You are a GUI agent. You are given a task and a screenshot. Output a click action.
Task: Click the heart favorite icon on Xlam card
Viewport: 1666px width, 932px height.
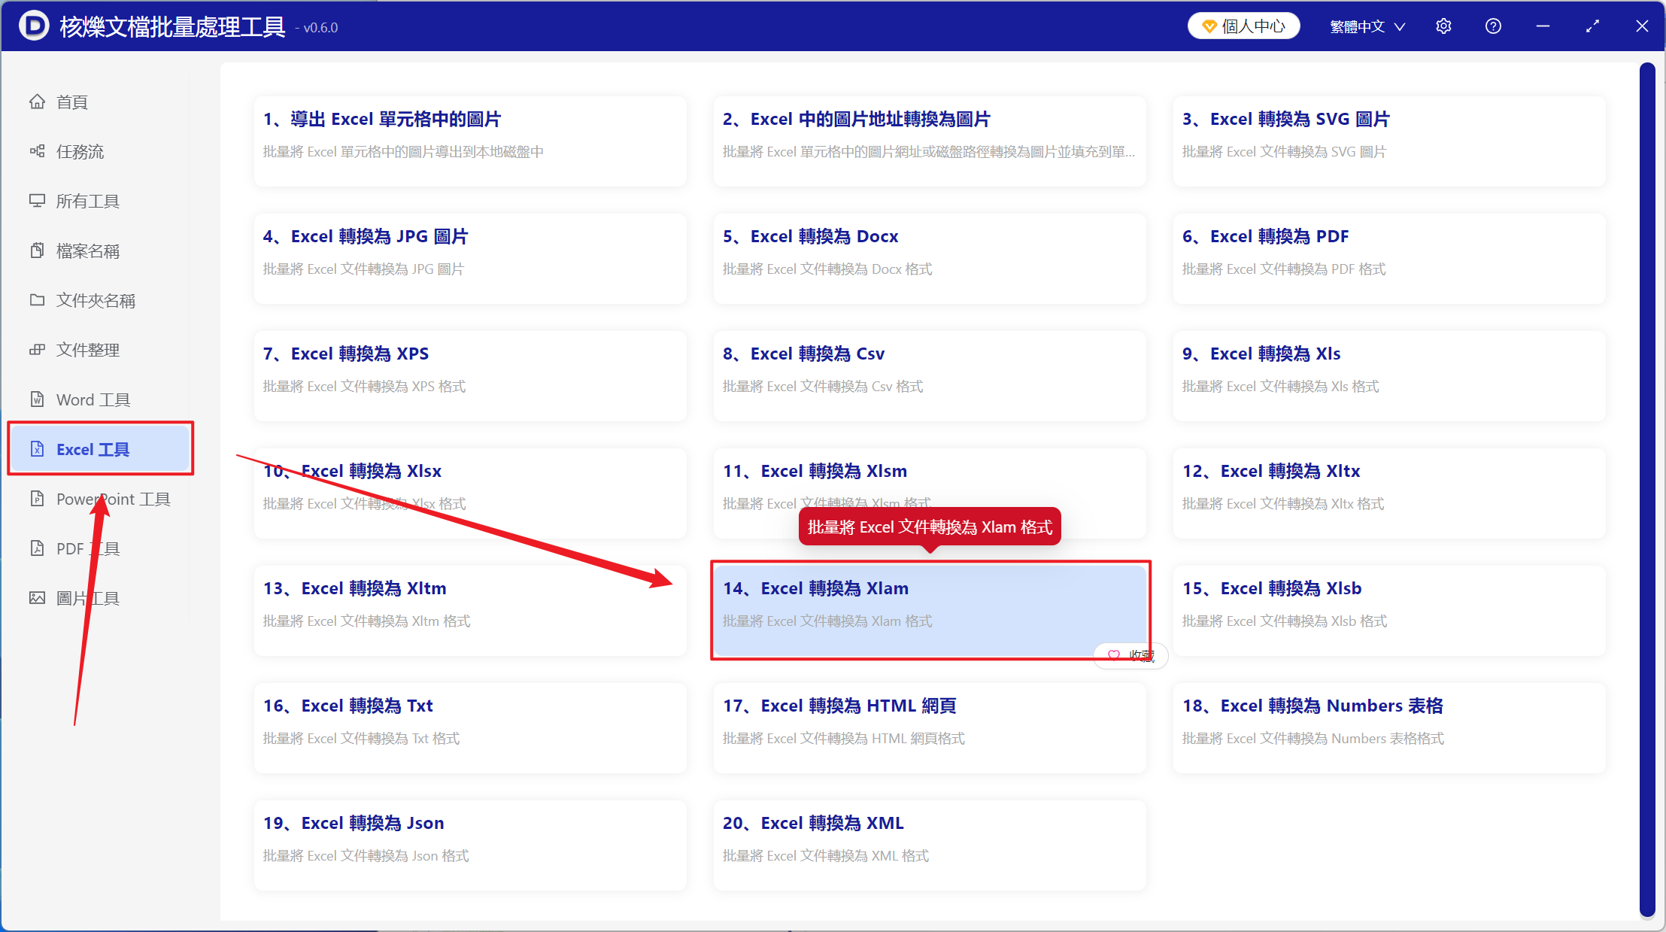(1114, 655)
